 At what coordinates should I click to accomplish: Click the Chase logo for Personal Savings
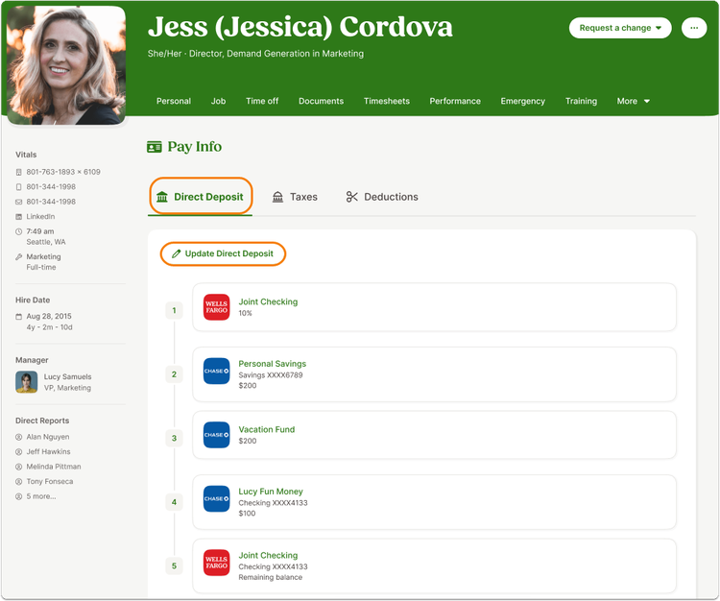[217, 371]
